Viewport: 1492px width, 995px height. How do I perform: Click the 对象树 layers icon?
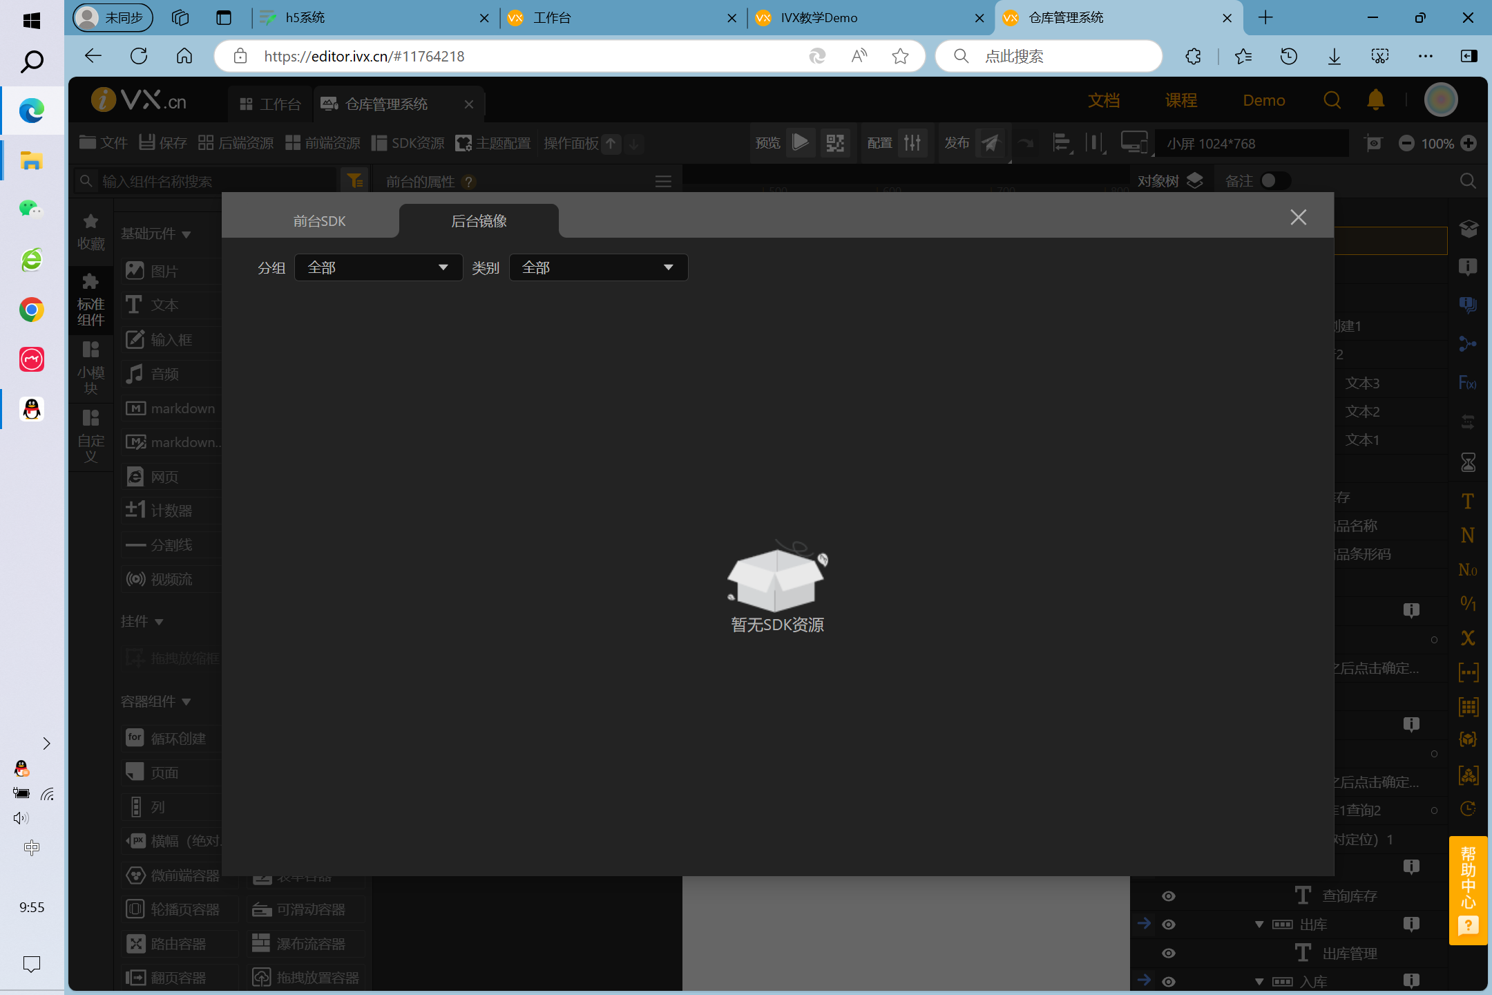(x=1195, y=181)
